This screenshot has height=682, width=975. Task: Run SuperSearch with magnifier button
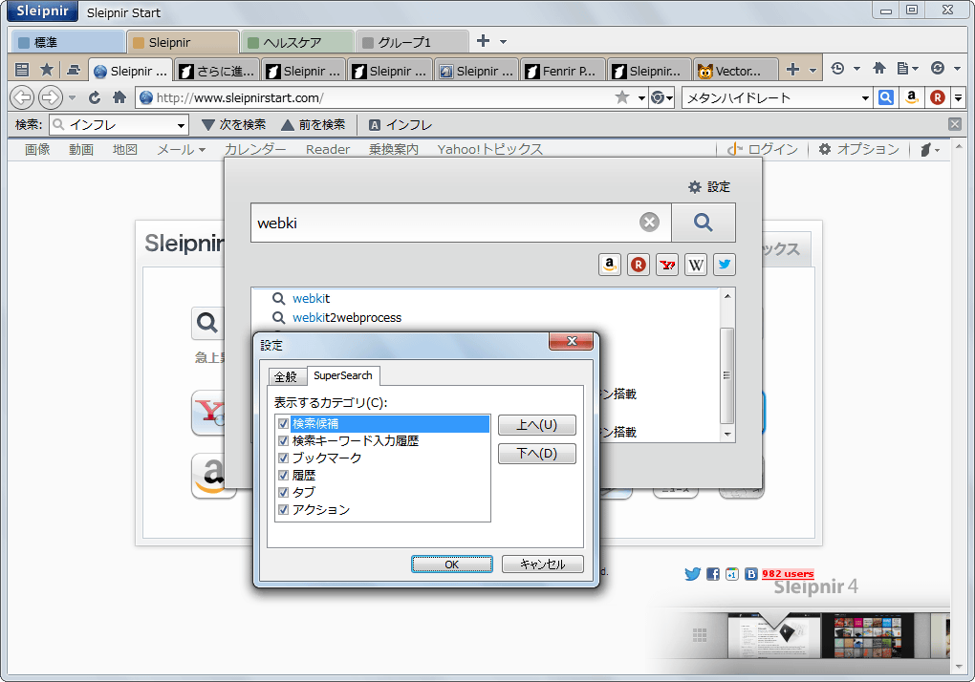704,223
